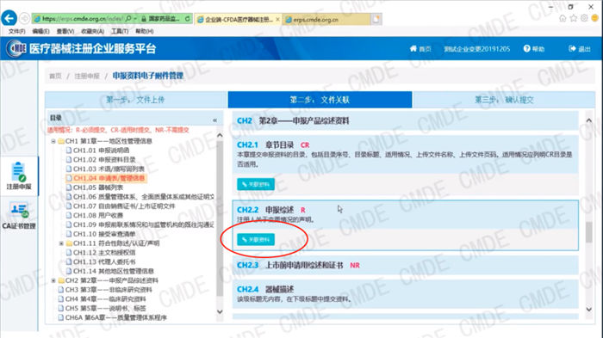Close the 企业端-CFDA browser tab
Viewport: 603px width, 338px height.
(x=277, y=19)
